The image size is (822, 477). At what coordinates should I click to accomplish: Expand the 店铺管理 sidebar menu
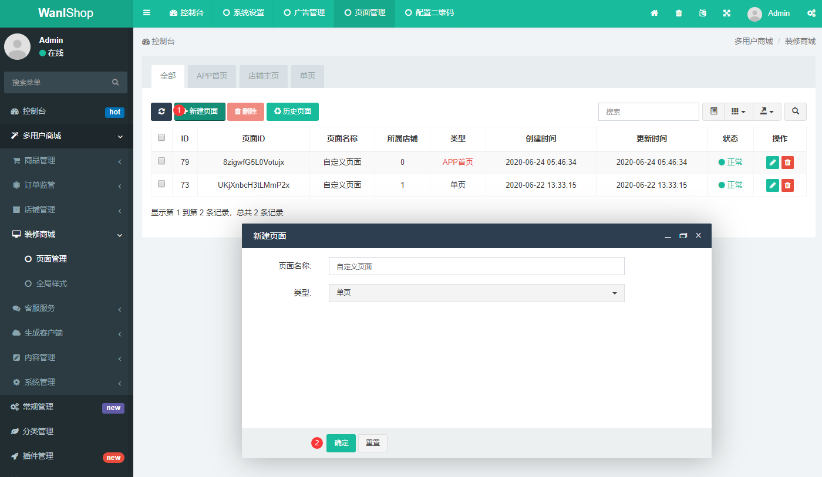click(66, 209)
